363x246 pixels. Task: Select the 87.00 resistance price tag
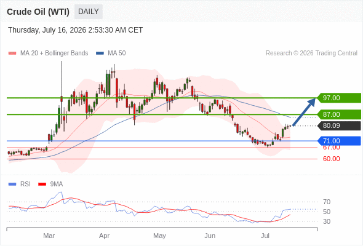point(338,114)
